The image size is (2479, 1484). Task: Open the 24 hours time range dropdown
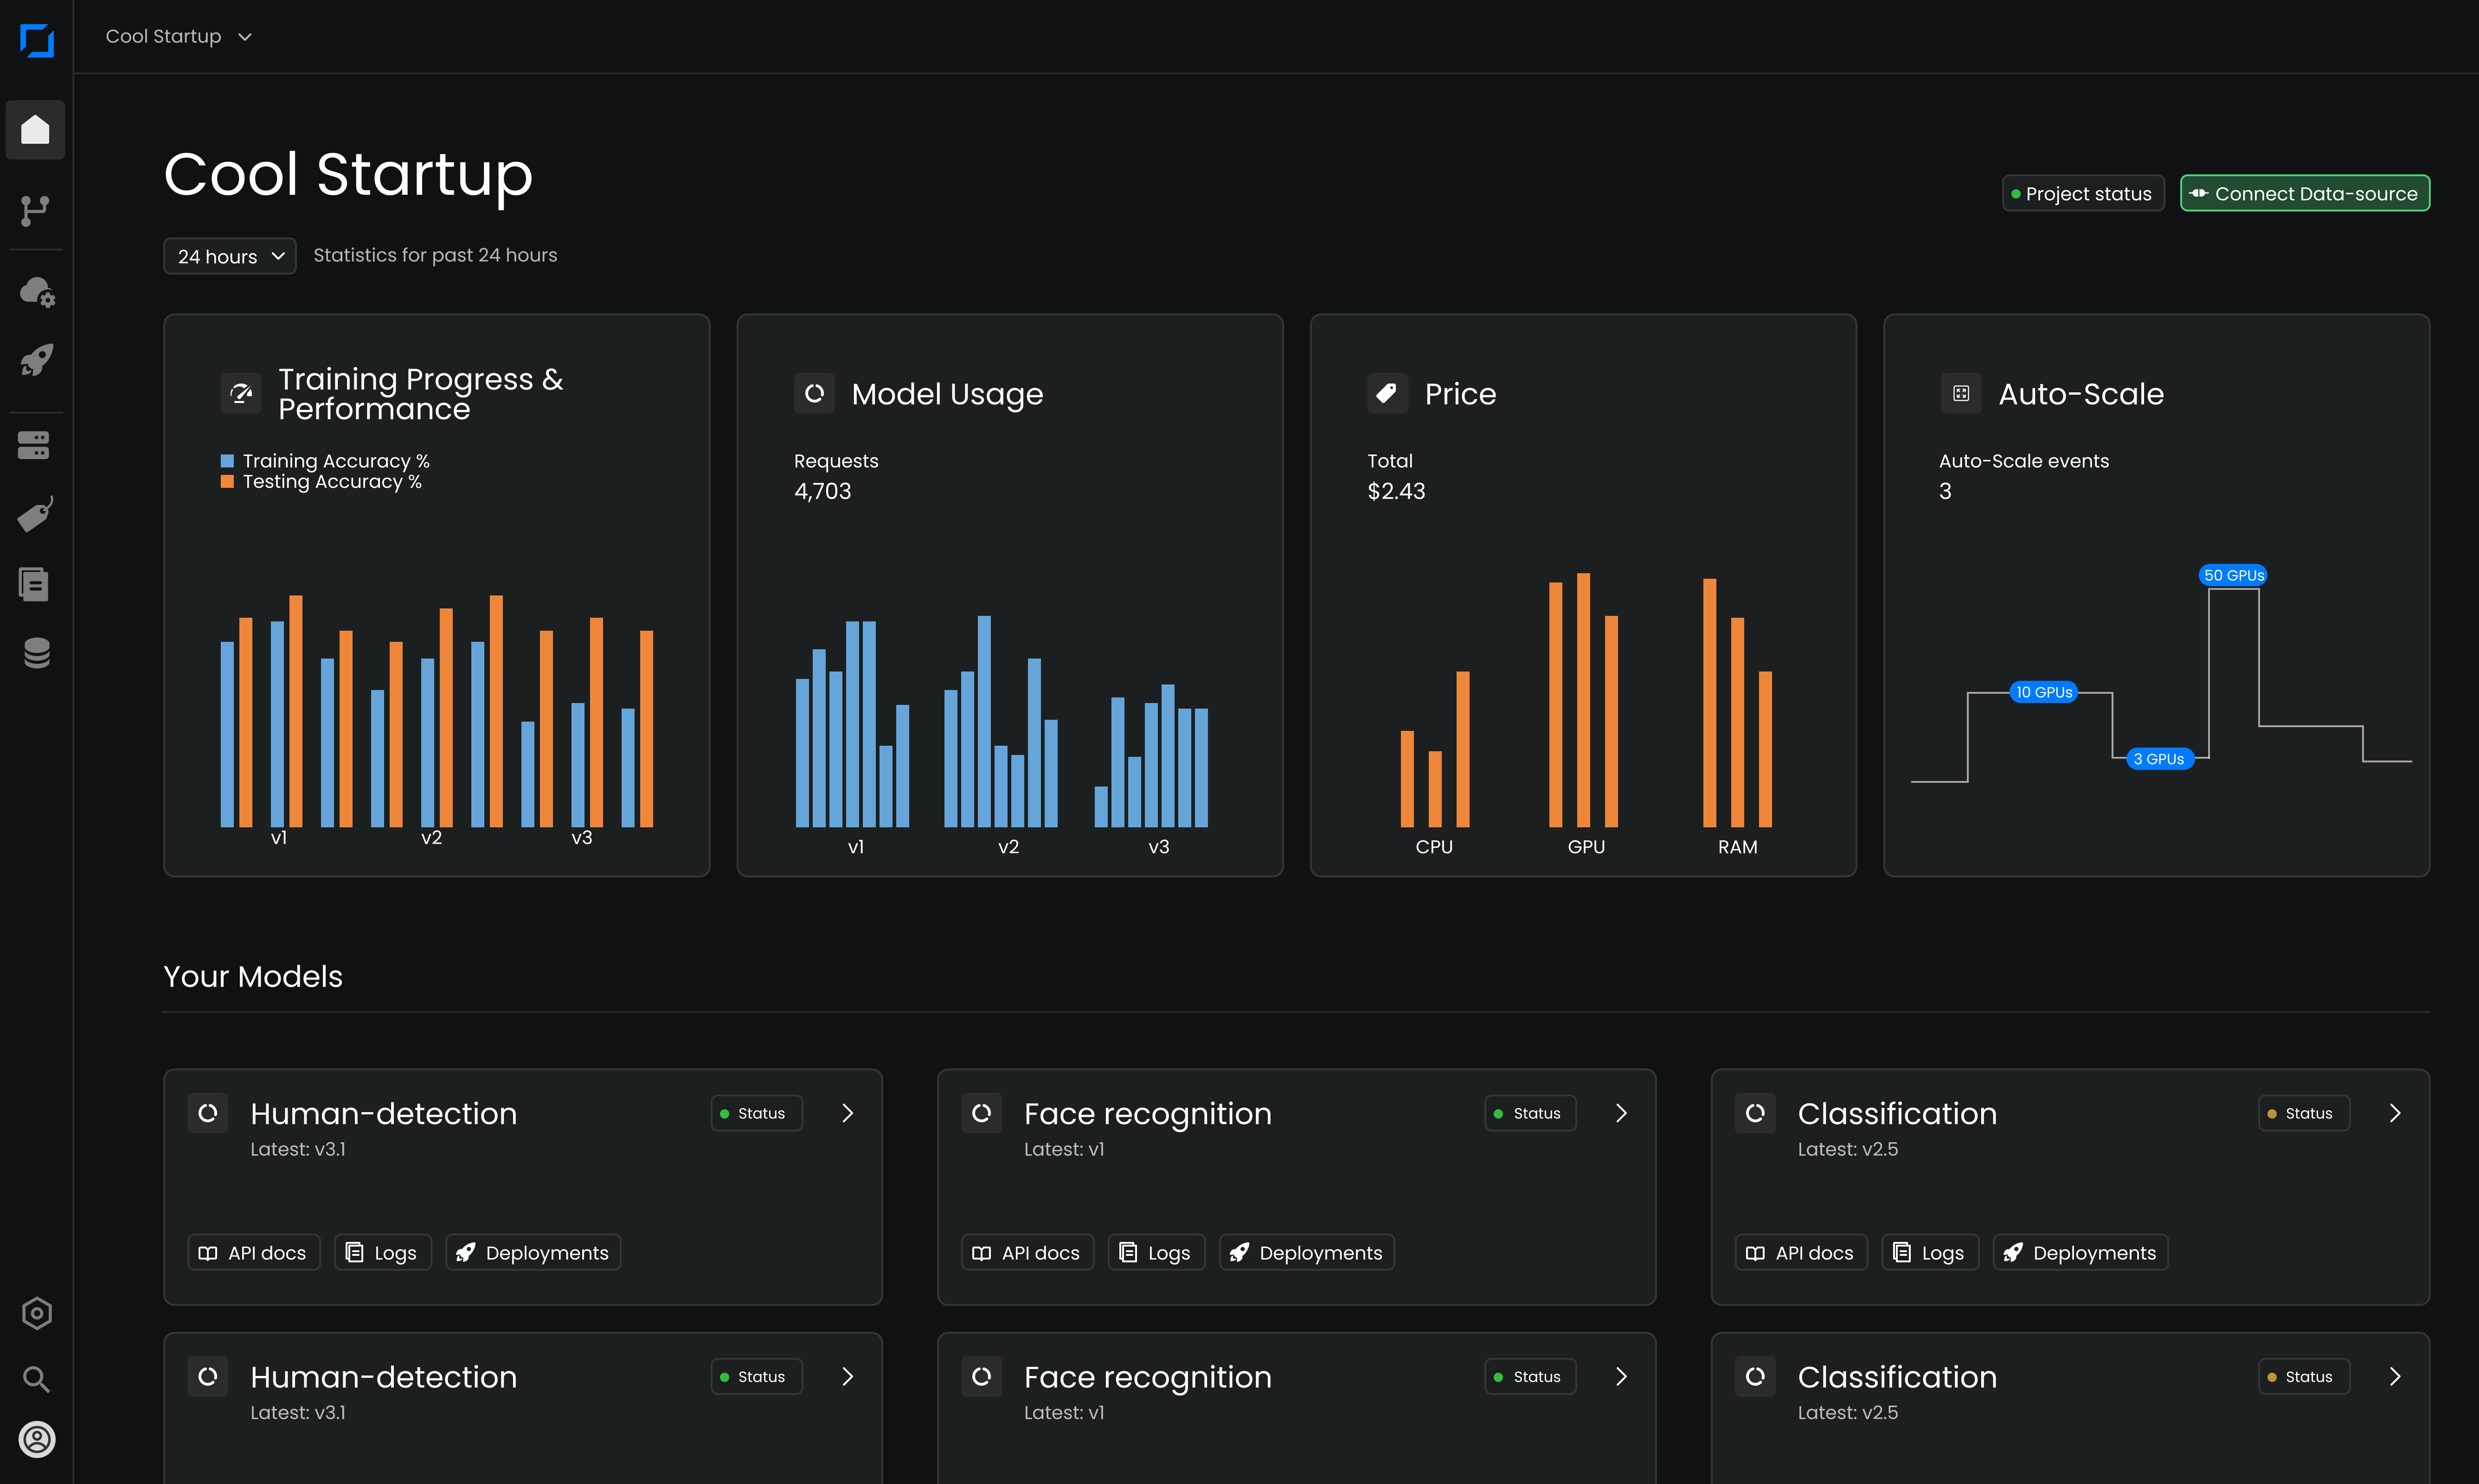230,256
